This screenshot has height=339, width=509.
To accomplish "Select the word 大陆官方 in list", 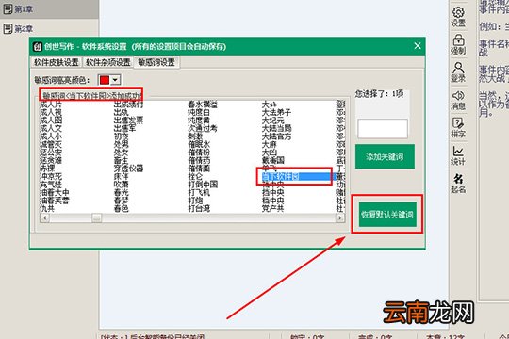I will [276, 137].
